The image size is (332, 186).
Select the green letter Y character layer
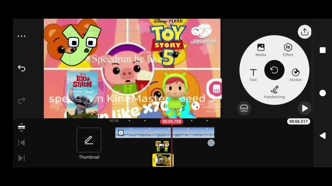pyautogui.click(x=81, y=45)
